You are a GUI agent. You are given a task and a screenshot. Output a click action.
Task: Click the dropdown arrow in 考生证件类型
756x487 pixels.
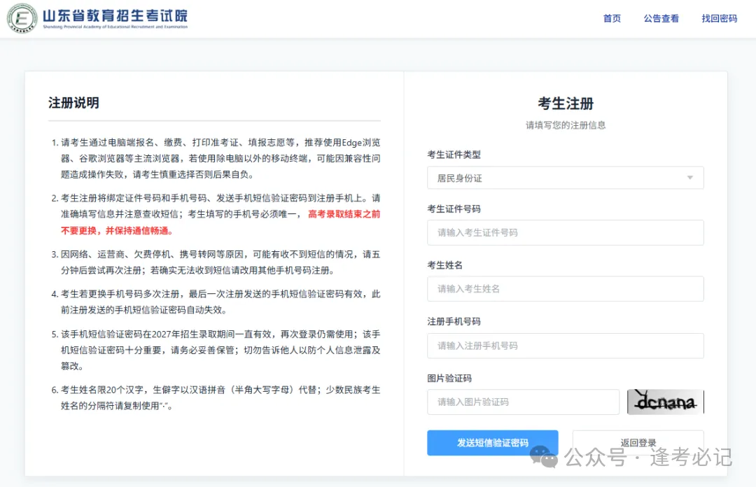tap(690, 178)
